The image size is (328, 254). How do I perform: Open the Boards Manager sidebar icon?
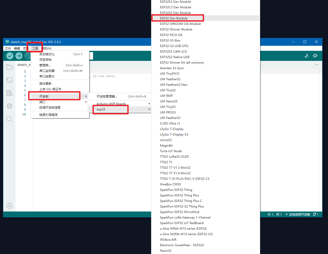pos(9,80)
